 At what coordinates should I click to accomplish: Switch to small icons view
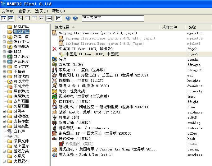point(28,18)
